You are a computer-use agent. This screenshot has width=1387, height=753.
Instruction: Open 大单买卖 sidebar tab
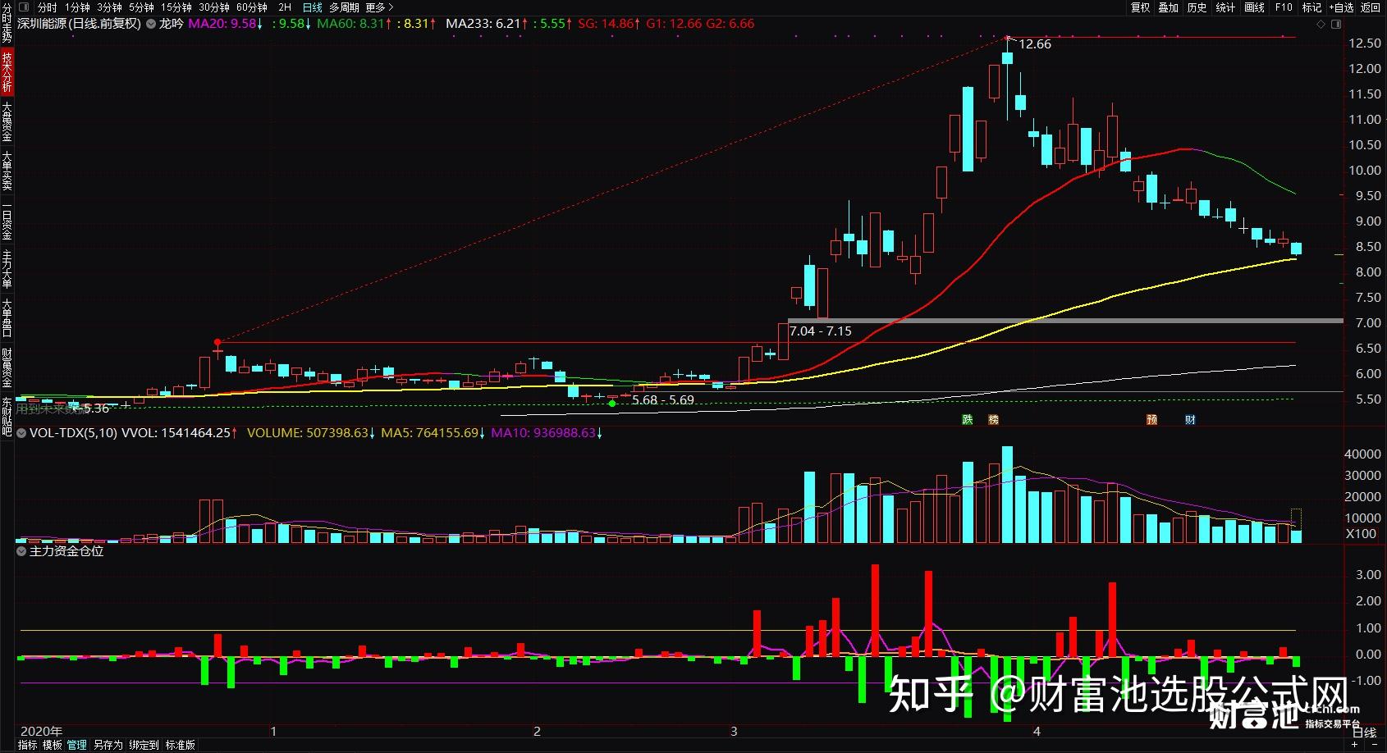point(7,171)
